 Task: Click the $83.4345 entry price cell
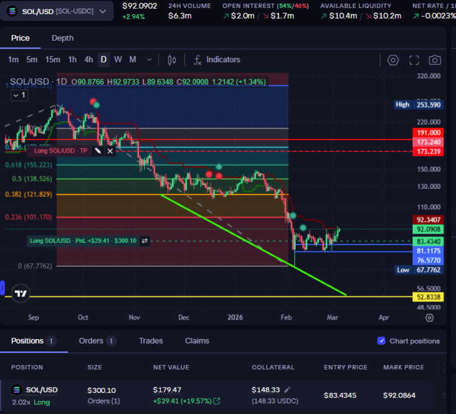[340, 395]
